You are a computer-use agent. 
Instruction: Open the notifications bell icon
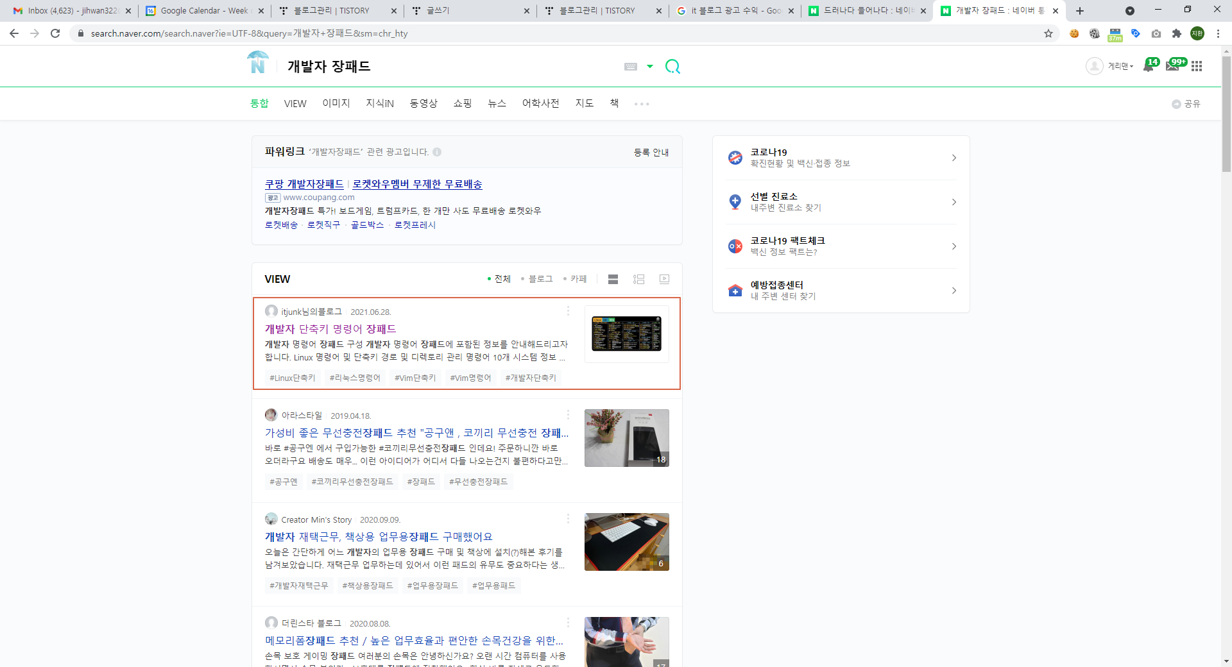tap(1149, 66)
